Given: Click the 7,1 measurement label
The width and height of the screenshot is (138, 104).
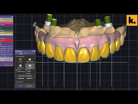Looking at the screenshot, I should [x=112, y=35].
